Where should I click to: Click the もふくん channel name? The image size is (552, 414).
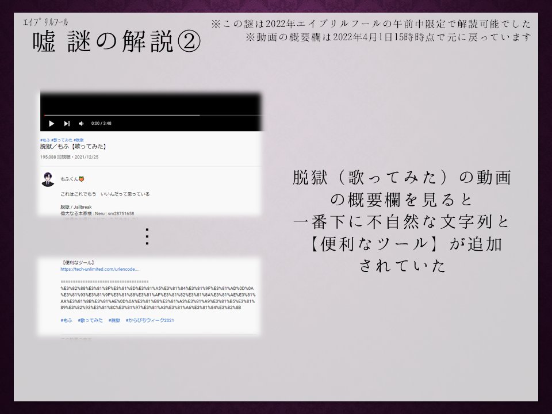[x=72, y=179]
